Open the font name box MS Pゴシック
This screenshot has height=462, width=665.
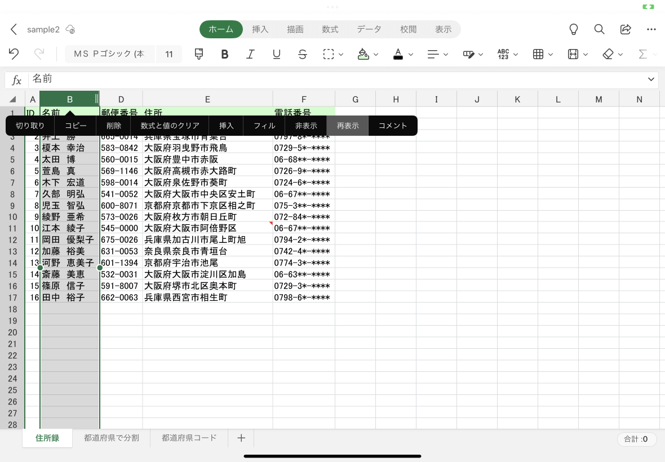[x=109, y=54]
